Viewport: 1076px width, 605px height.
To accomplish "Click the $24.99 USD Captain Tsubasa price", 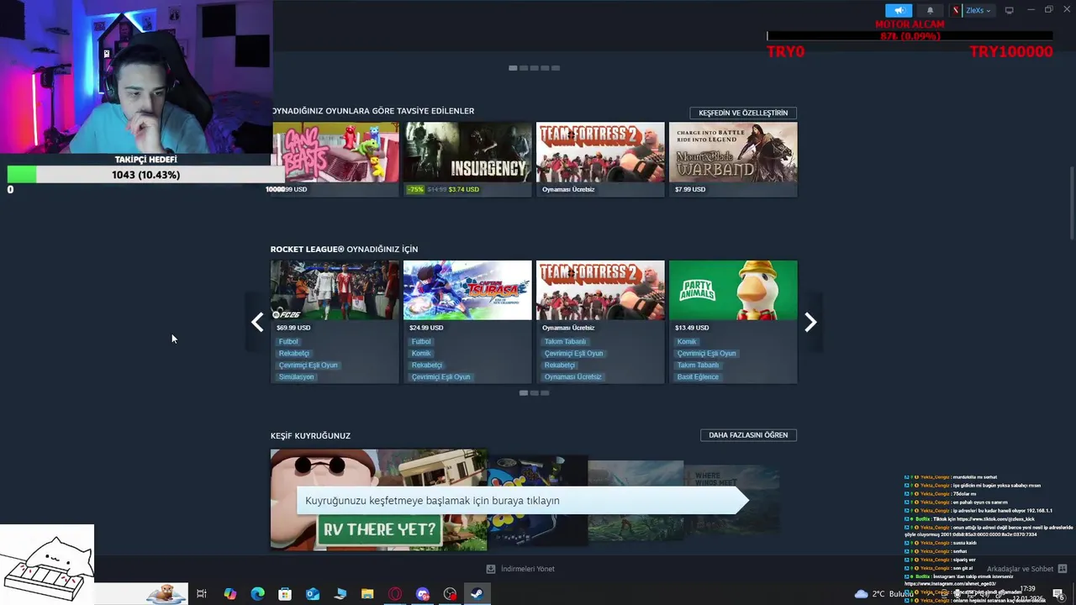I will pos(426,328).
